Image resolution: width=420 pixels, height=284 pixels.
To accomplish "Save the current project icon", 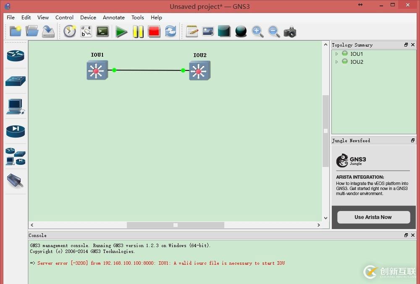I will pos(48,31).
